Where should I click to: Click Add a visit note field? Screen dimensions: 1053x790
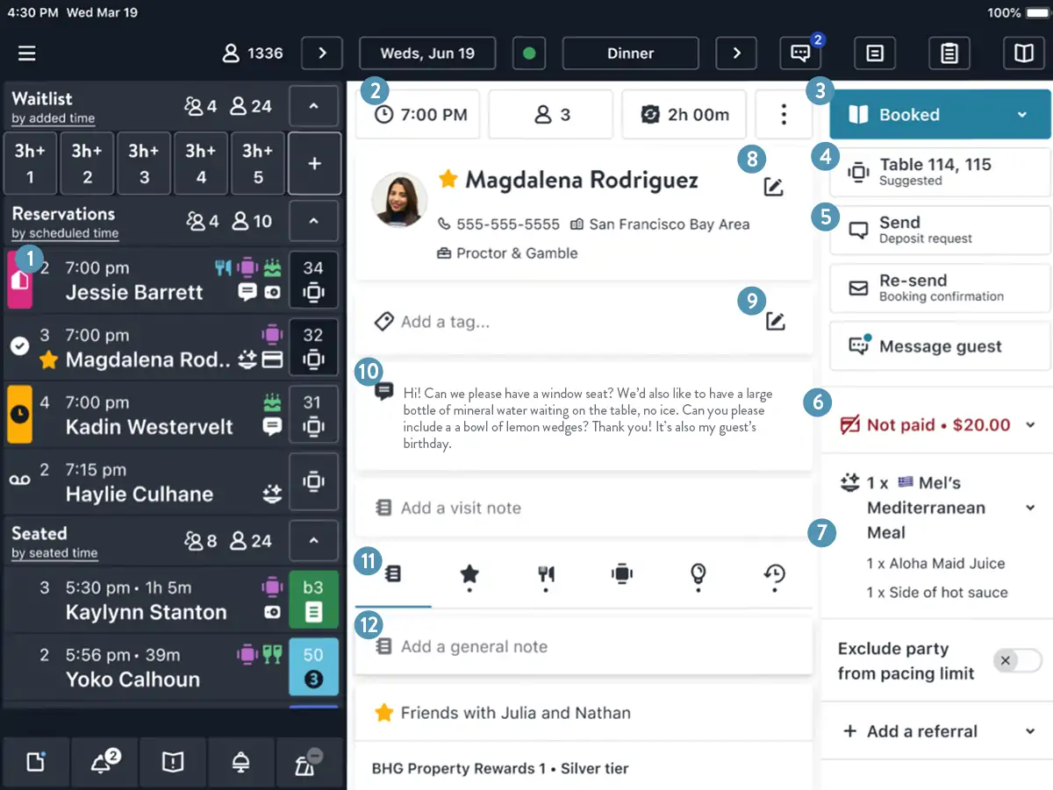pyautogui.click(x=584, y=508)
